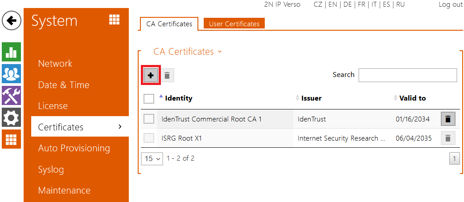Check the ISRG Root X1 row checkbox
464x202 pixels.
149,138
